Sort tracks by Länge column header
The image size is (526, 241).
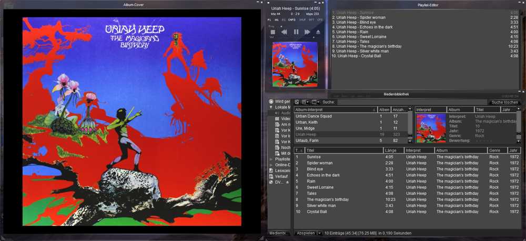(x=392, y=150)
